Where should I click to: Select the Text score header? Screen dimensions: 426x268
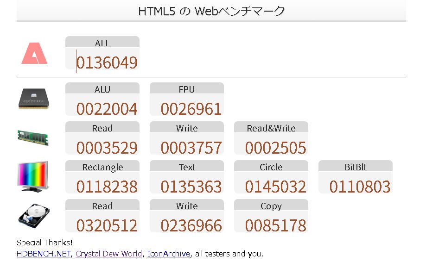click(187, 167)
